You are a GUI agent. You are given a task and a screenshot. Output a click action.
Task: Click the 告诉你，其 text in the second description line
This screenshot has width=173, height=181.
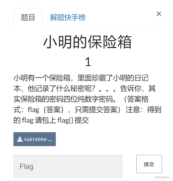138,89
